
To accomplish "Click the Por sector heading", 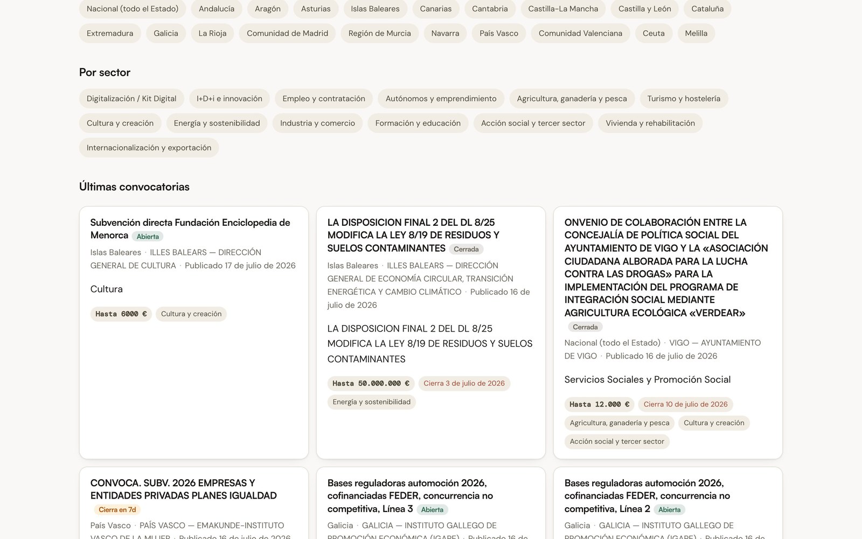I will [105, 73].
